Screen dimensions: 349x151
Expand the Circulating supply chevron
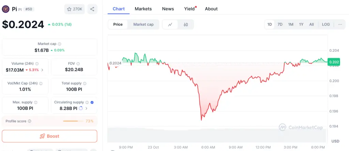[86, 108]
